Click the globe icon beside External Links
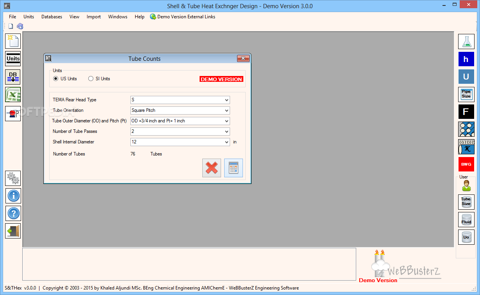Viewport: 480px width, 295px height. [153, 17]
